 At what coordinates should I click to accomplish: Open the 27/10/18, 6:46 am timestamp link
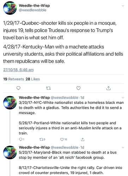[18, 70]
